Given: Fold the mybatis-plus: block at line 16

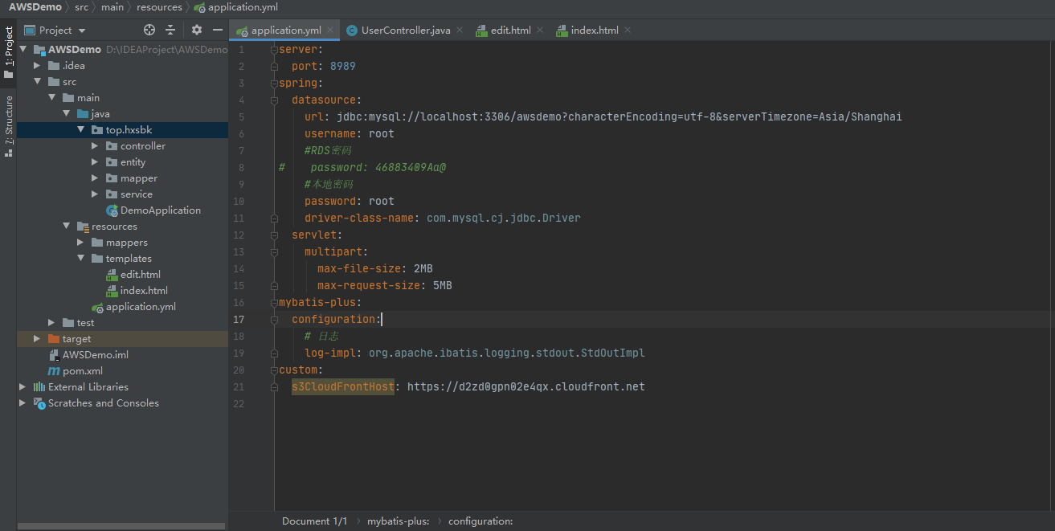Looking at the screenshot, I should tap(274, 302).
